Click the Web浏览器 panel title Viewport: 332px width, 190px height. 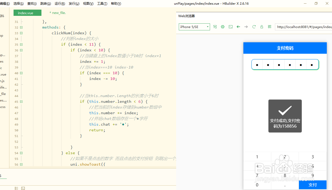pos(186,16)
